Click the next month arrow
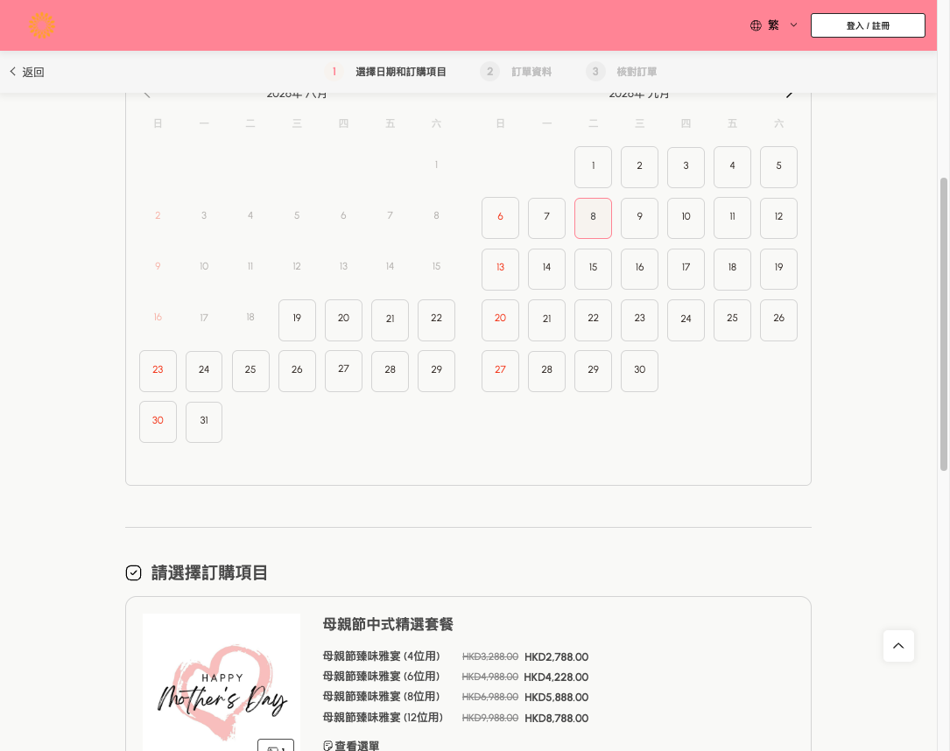The width and height of the screenshot is (950, 751). [x=789, y=95]
